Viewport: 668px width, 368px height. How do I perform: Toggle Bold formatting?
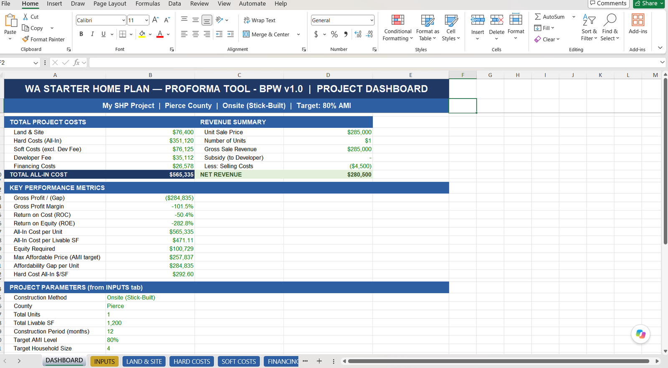pyautogui.click(x=81, y=34)
